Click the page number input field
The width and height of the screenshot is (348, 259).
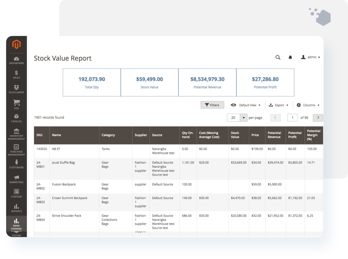tap(292, 118)
